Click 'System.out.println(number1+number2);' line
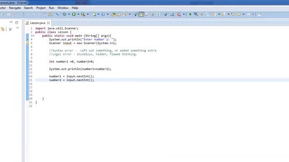Screen dimensions: 289x162 [80, 69]
